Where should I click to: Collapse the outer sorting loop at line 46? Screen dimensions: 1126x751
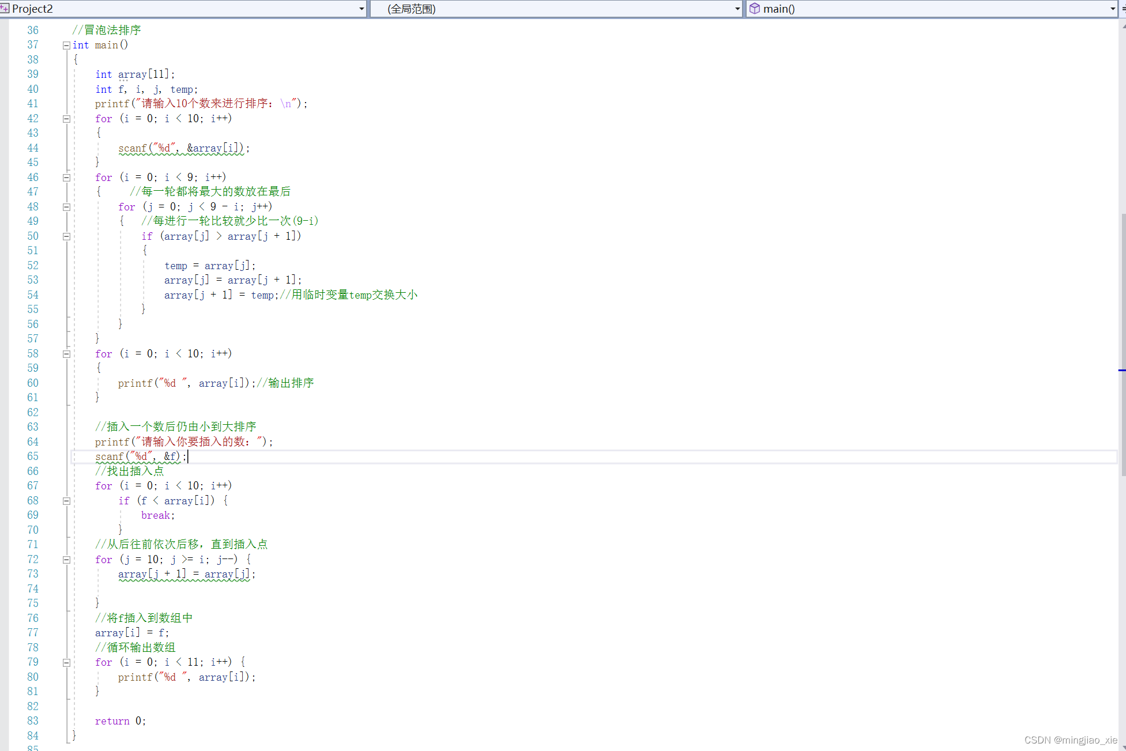coord(66,178)
